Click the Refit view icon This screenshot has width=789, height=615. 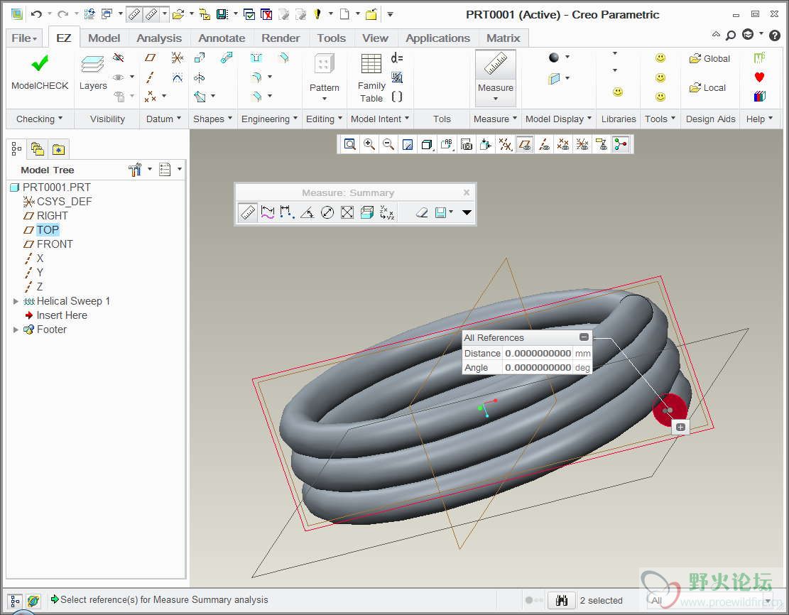349,145
